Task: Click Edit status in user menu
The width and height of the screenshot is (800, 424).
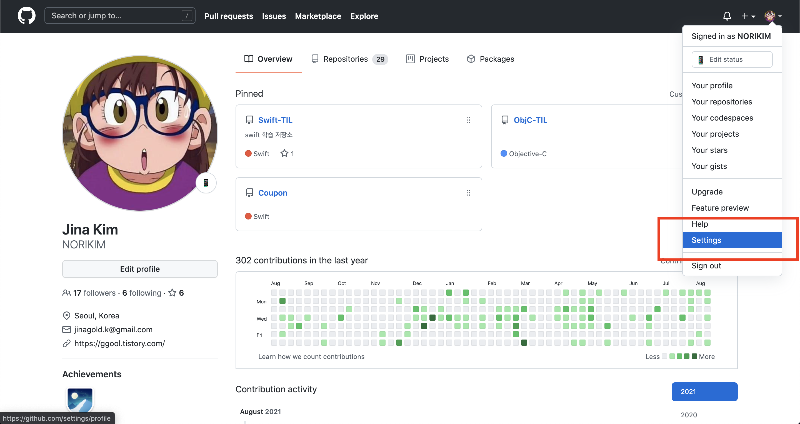Action: click(732, 59)
